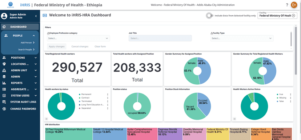Click the Positions icon in sidebar

4,57
